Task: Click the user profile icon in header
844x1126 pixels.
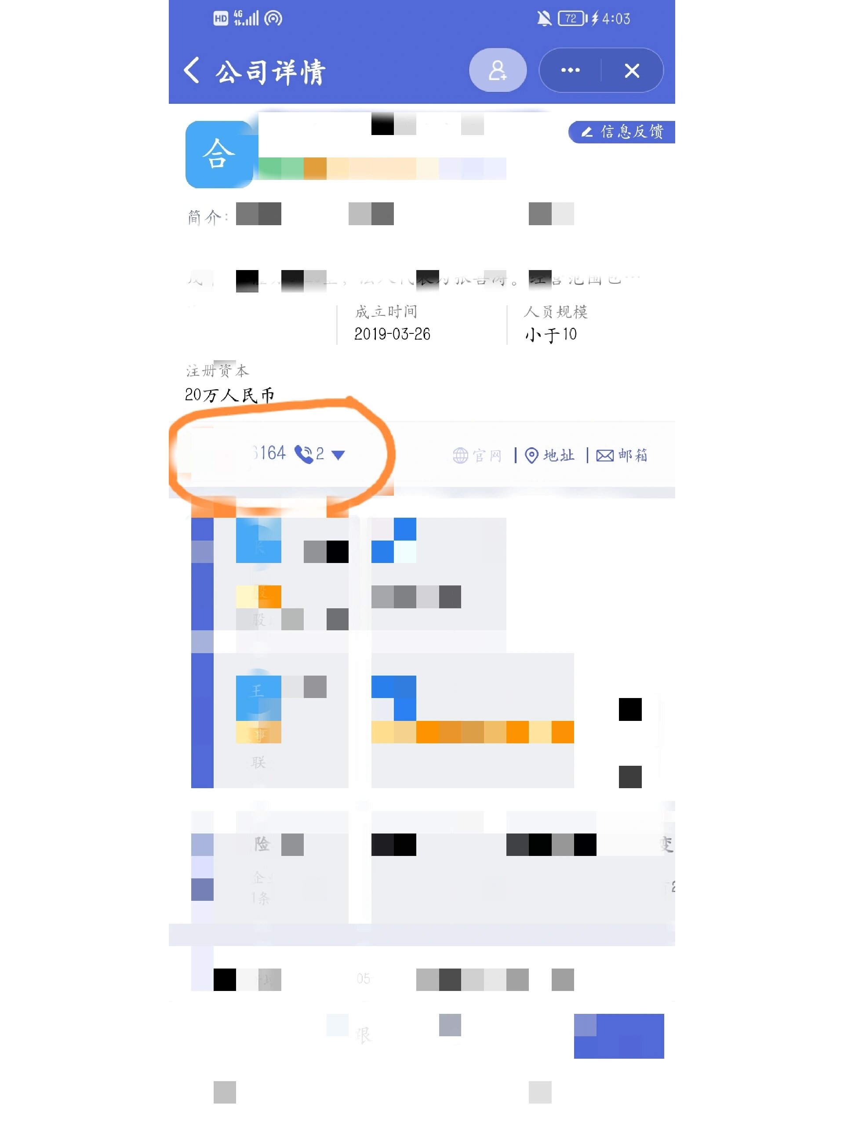Action: click(x=496, y=70)
